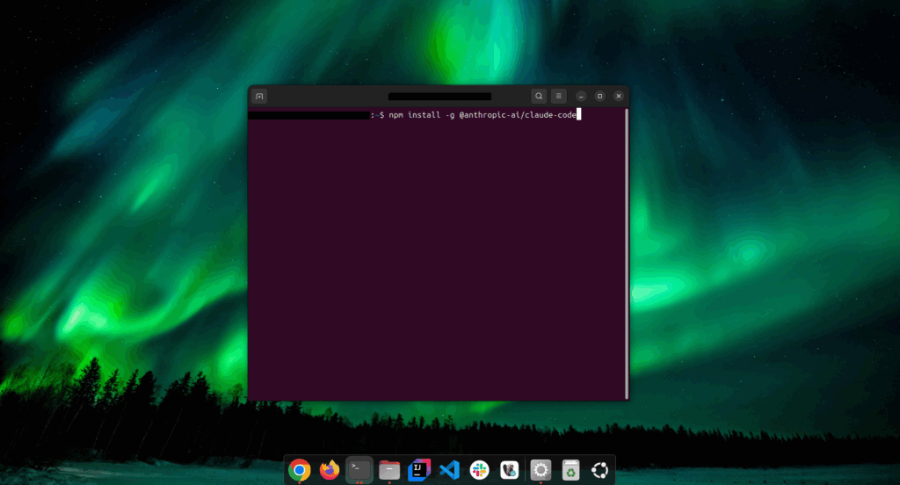The height and width of the screenshot is (485, 900).
Task: Launch the DBeaver icon in the dock
Action: [509, 470]
